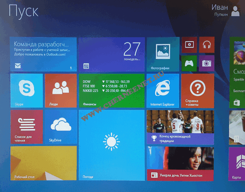Open news story Умерла дочь Уитни Хьюстон

tap(180, 163)
